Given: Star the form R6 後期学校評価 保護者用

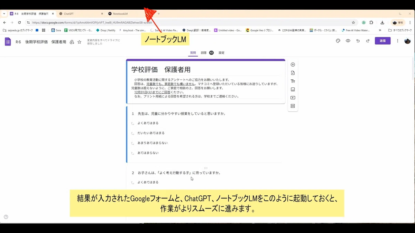Looking at the screenshot, I should 79,42.
